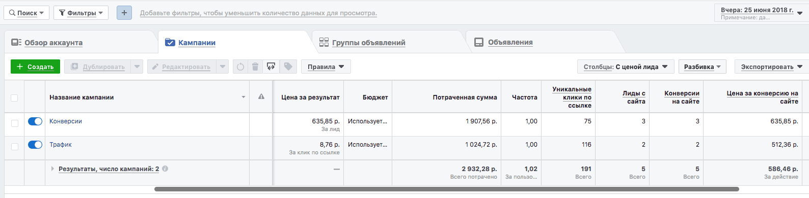Viewport: 809px width, 198px height.
Task: Click the 586,46 р. total conversion cost
Action: coord(783,169)
